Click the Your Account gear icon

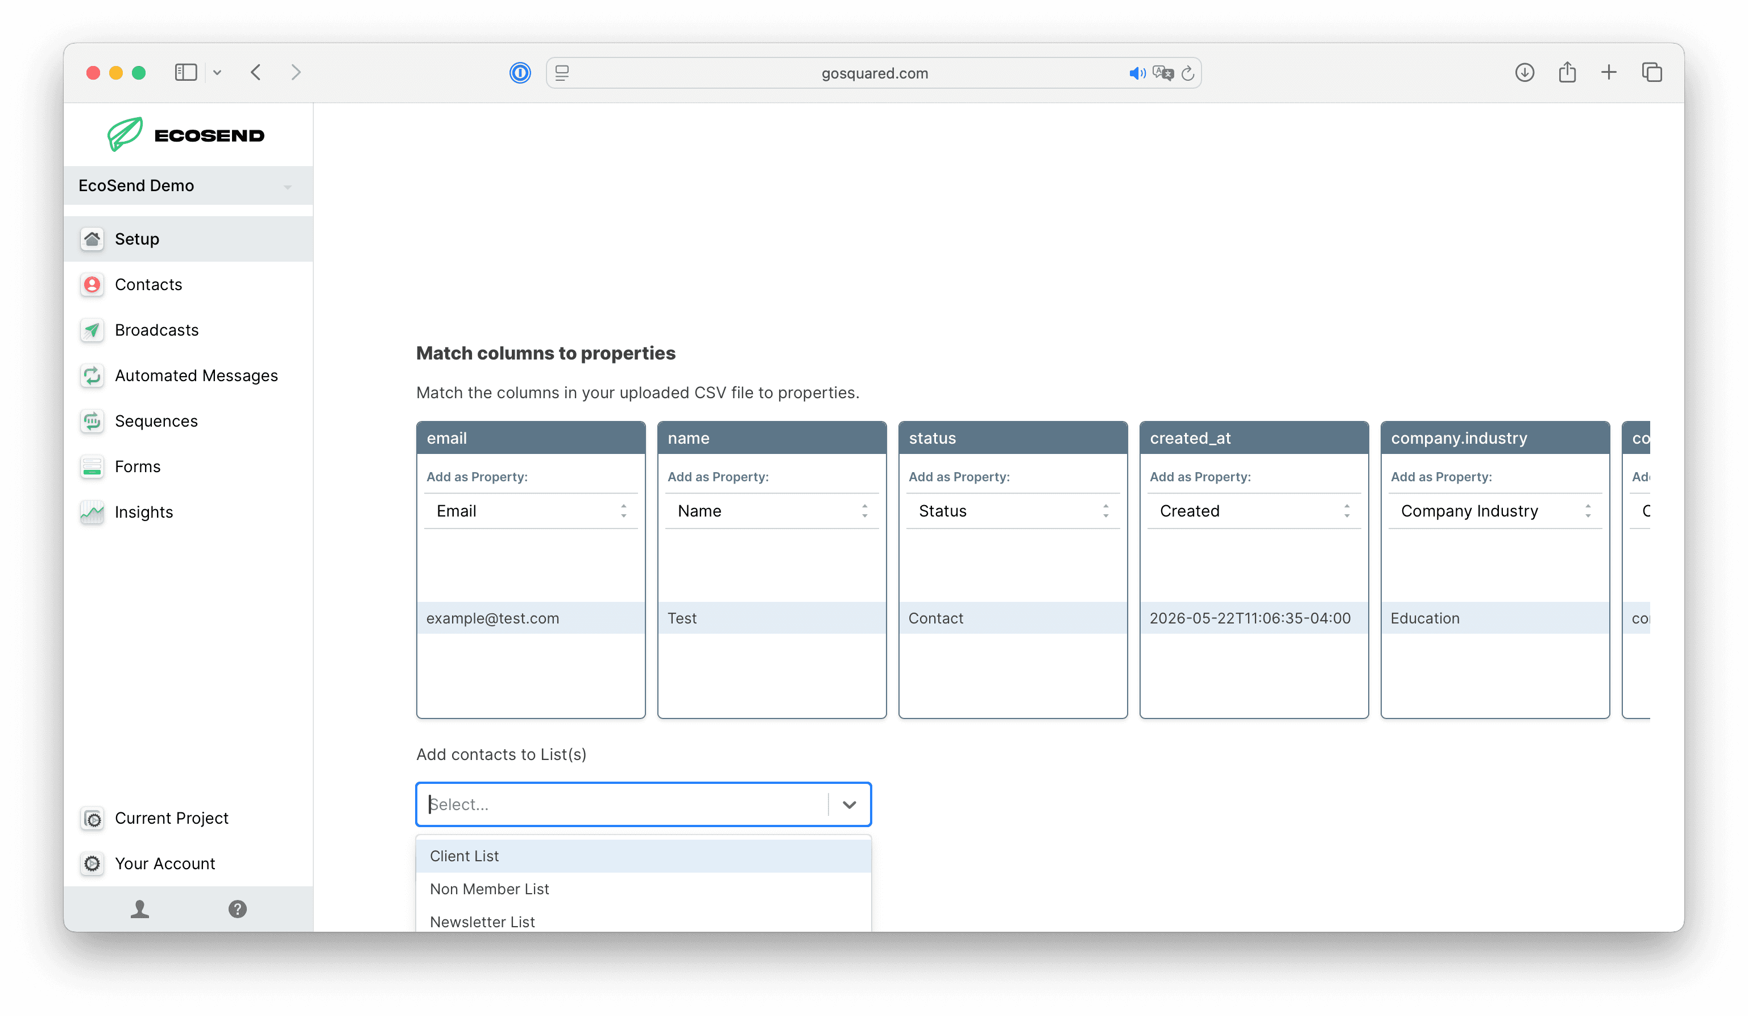point(92,864)
